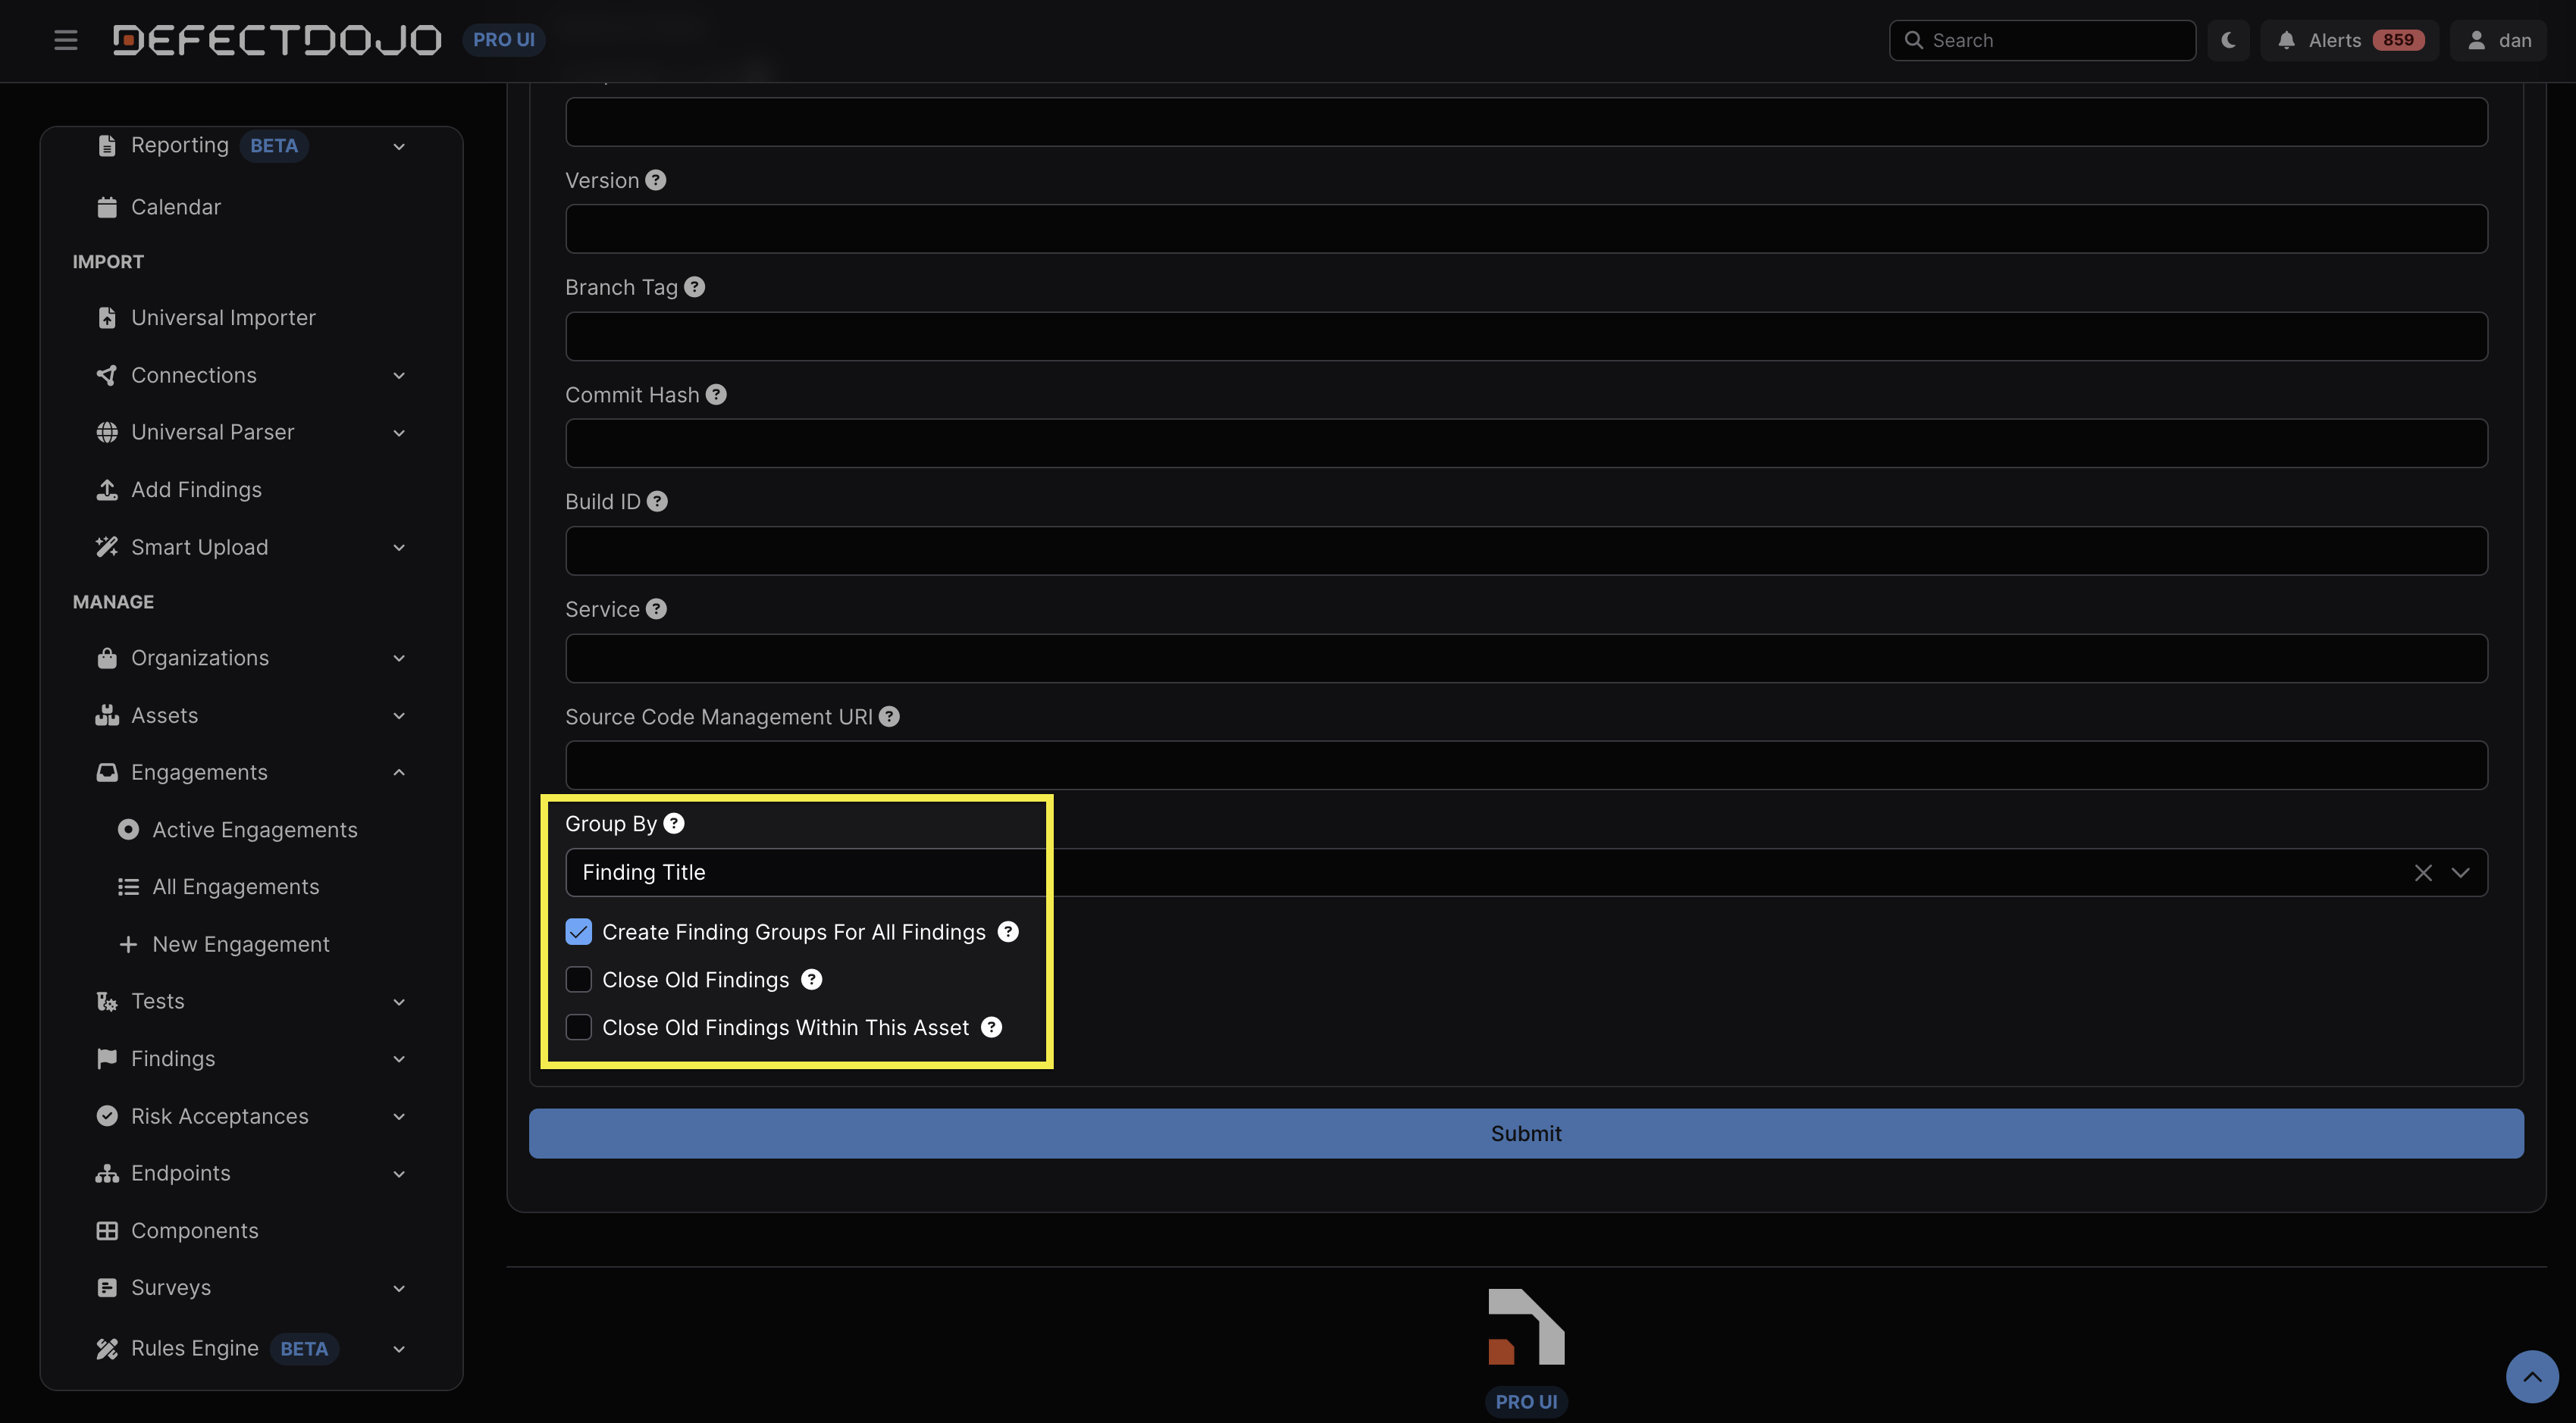Click the Branch Tag input field
The image size is (2576, 1423).
coord(1526,336)
